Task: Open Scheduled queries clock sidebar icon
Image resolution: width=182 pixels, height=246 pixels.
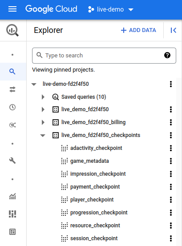Action: pos(12,107)
